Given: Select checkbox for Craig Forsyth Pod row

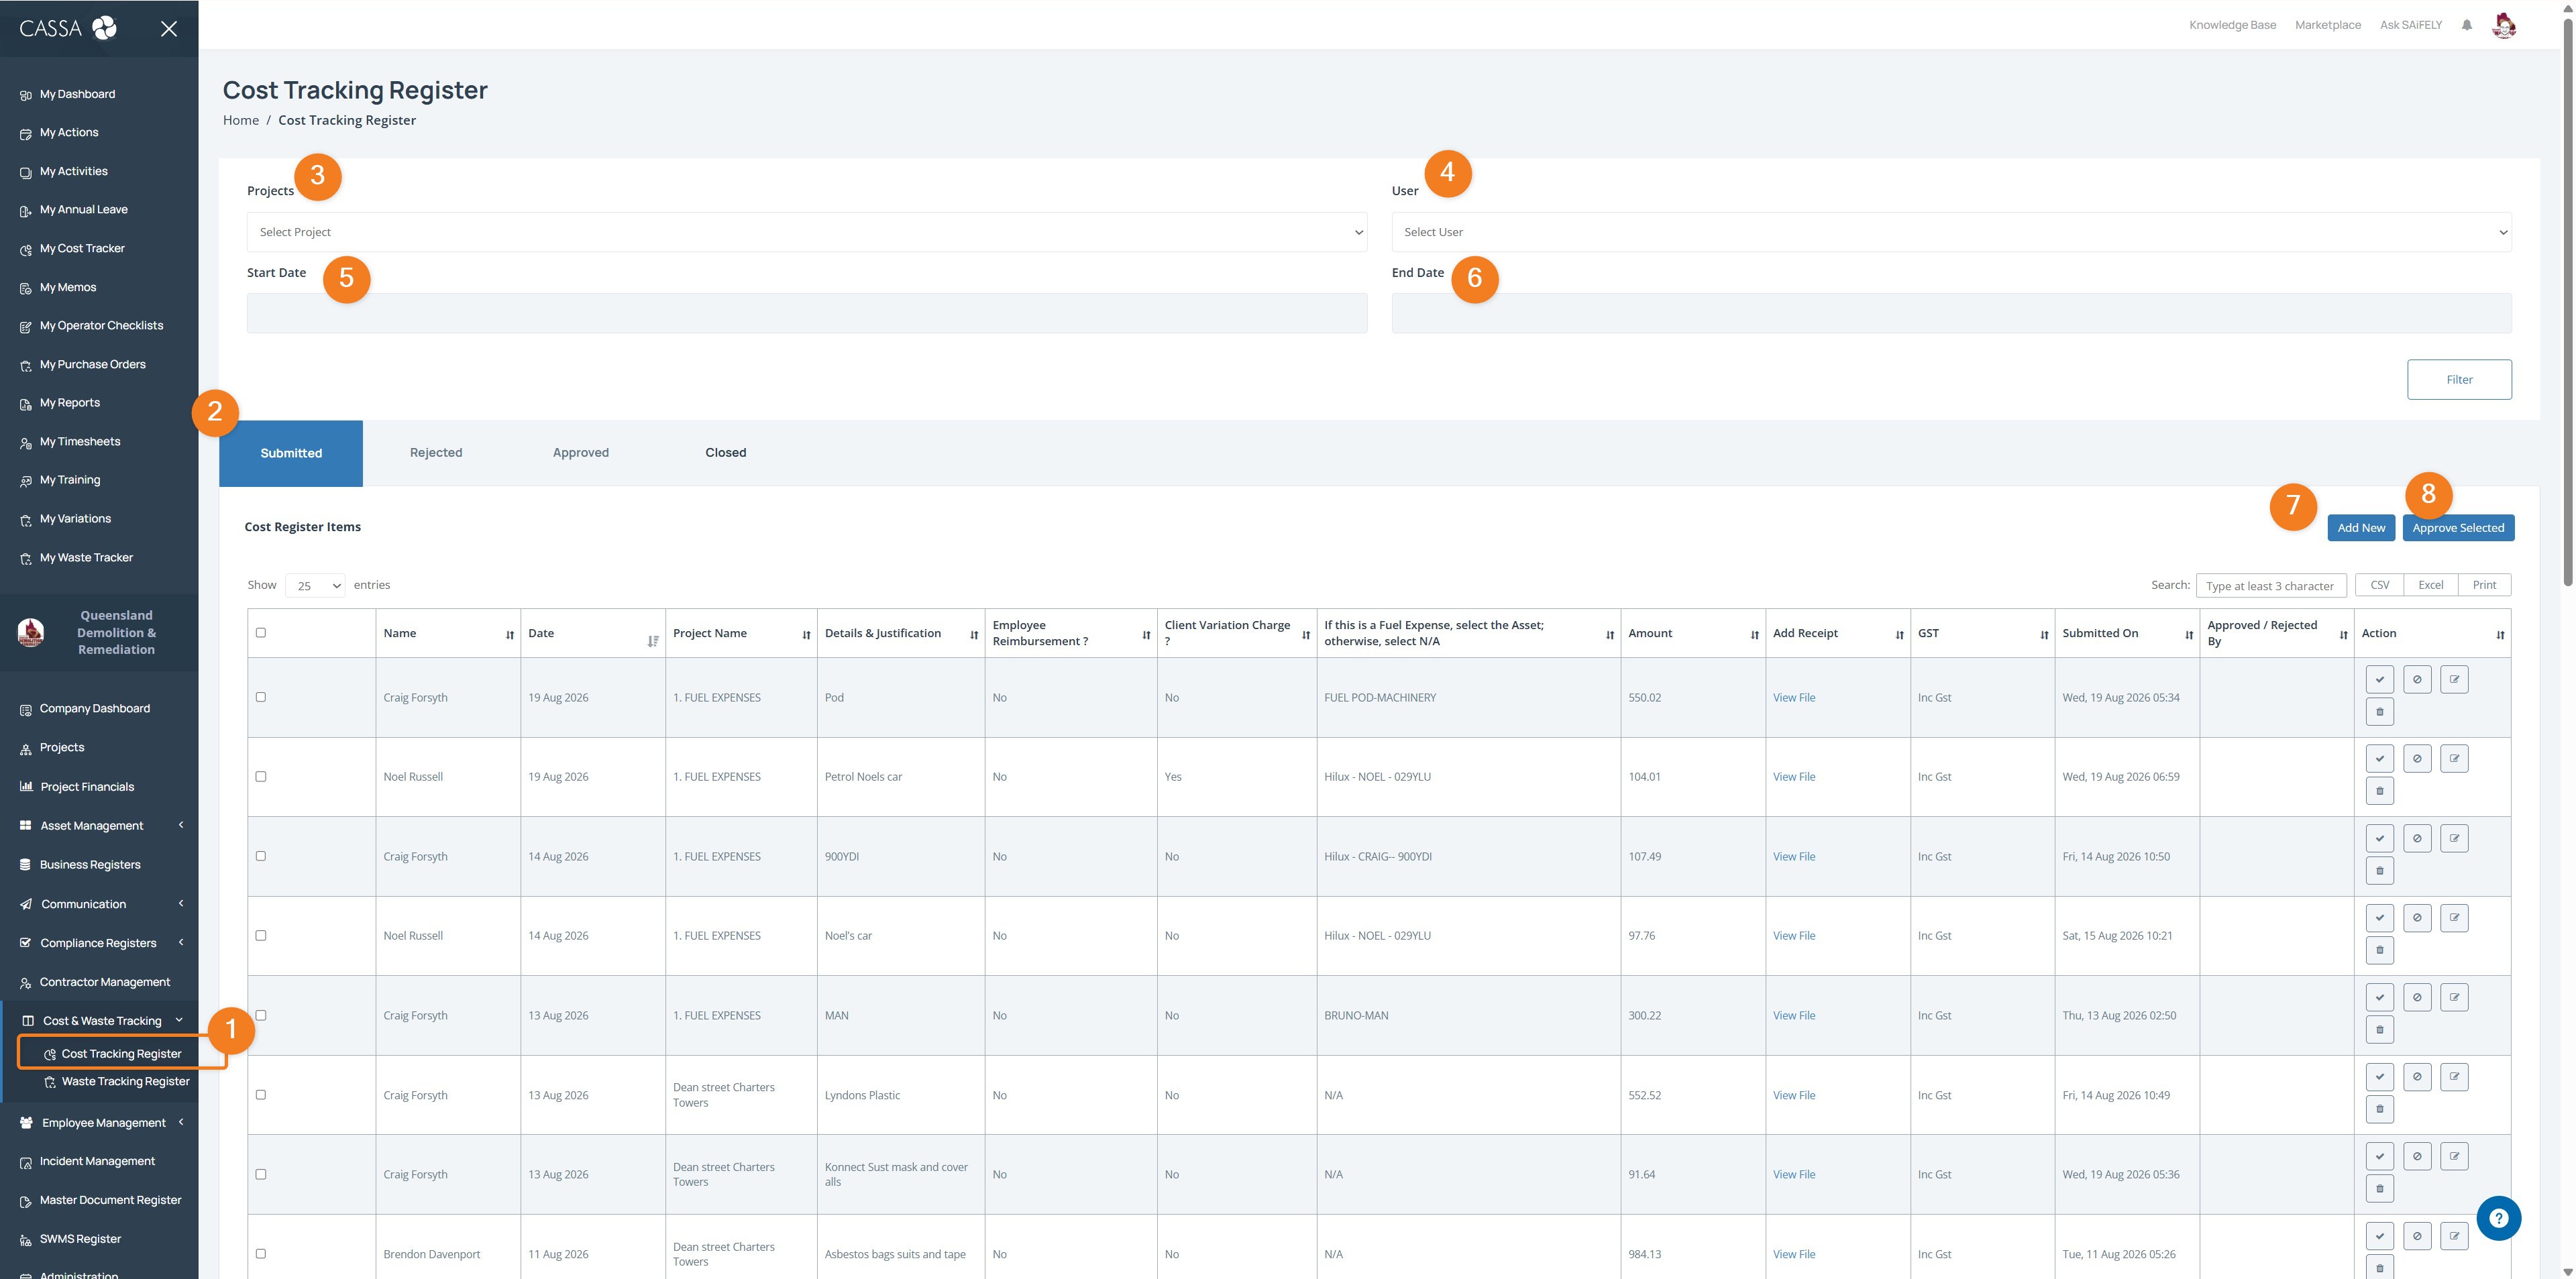Looking at the screenshot, I should pyautogui.click(x=261, y=697).
